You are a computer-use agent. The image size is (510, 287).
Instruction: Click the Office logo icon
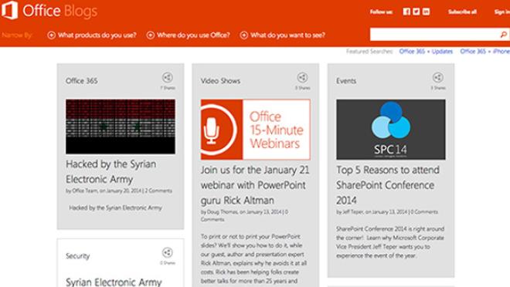(9, 10)
